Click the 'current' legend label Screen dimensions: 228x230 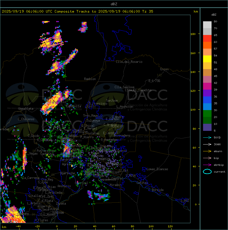[x=220, y=172]
